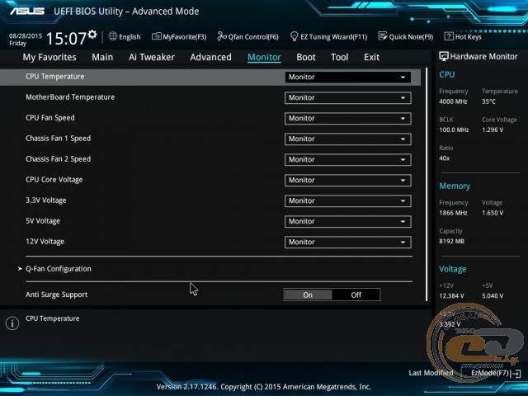This screenshot has height=396, width=528.
Task: Open the Exit tab
Action: [371, 57]
